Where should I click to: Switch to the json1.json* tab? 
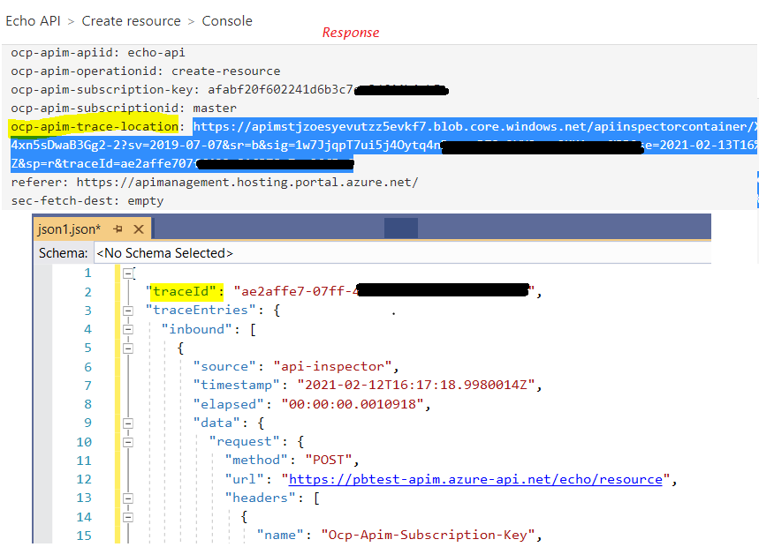(x=69, y=229)
